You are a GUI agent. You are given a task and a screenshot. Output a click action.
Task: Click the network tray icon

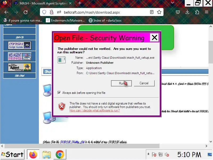tap(161, 154)
